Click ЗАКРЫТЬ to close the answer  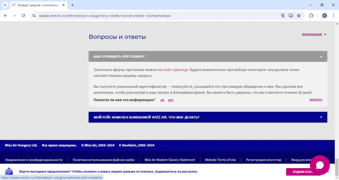(x=316, y=100)
